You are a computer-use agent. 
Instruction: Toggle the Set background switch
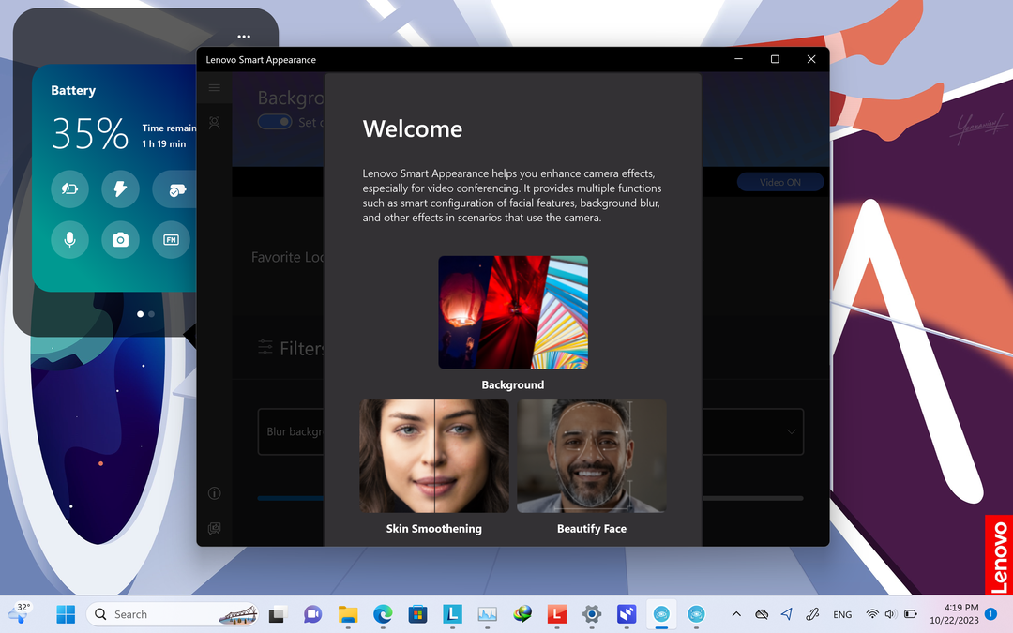(x=274, y=123)
